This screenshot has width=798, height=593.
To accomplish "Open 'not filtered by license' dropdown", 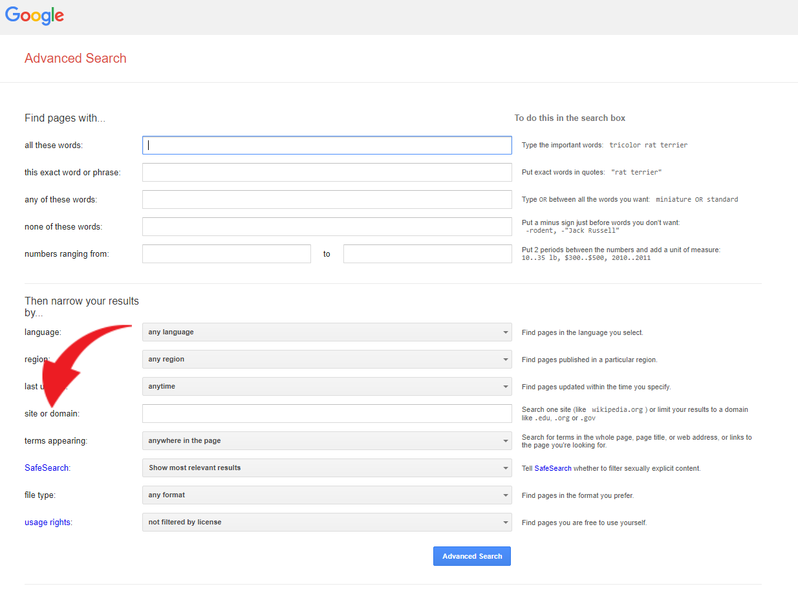I will click(327, 522).
